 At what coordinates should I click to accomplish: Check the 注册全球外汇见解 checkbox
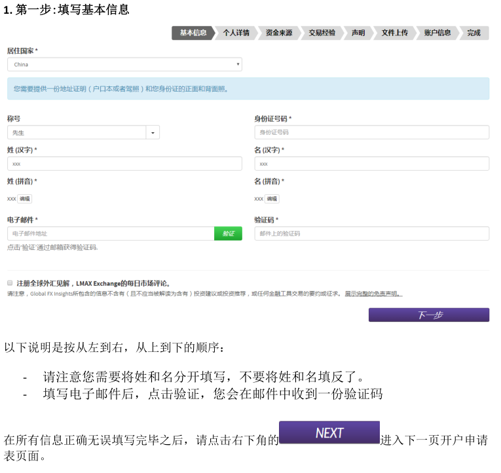tap(10, 283)
